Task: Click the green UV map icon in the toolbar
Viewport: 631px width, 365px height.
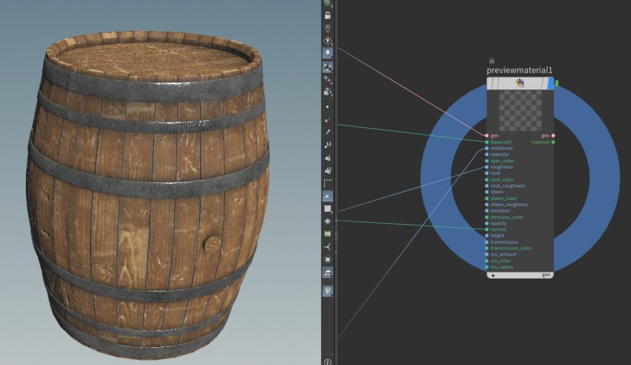Action: 328,234
